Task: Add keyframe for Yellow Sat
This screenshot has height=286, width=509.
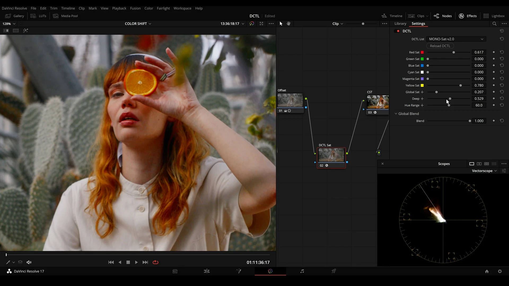Action: (x=494, y=85)
